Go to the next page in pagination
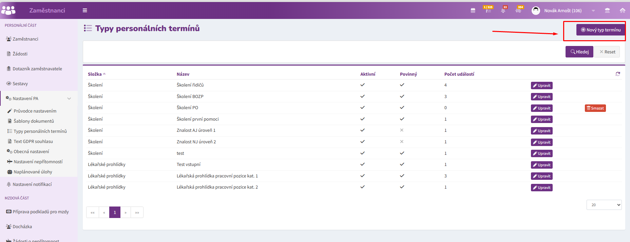This screenshot has width=630, height=242. coord(126,212)
